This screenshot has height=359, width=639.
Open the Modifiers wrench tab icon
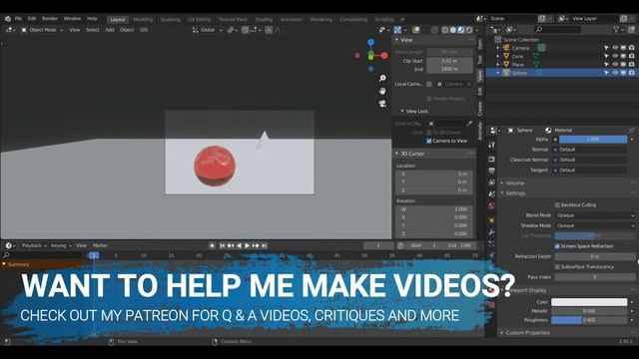coord(491,232)
